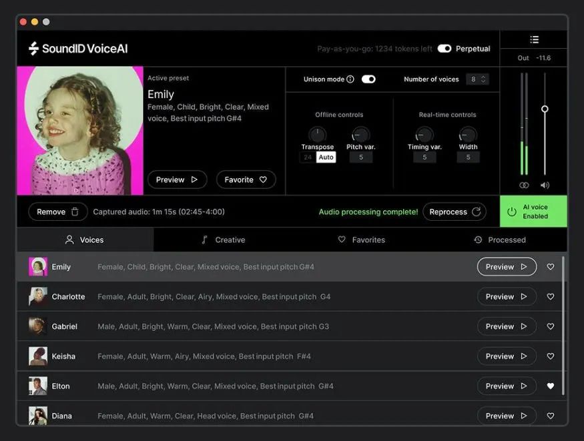
Task: Click the Reprocess button
Action: point(455,212)
